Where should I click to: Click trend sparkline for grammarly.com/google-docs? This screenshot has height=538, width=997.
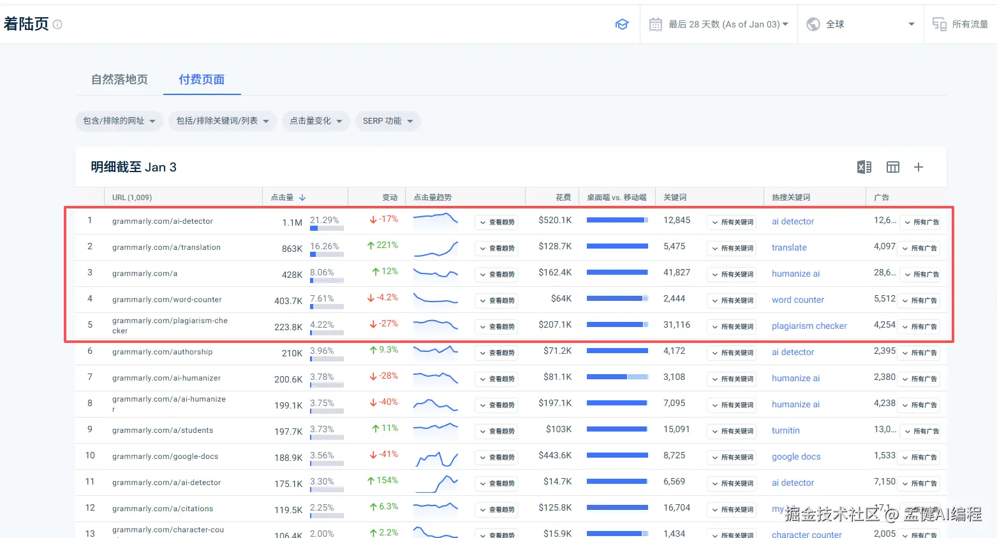click(x=436, y=458)
